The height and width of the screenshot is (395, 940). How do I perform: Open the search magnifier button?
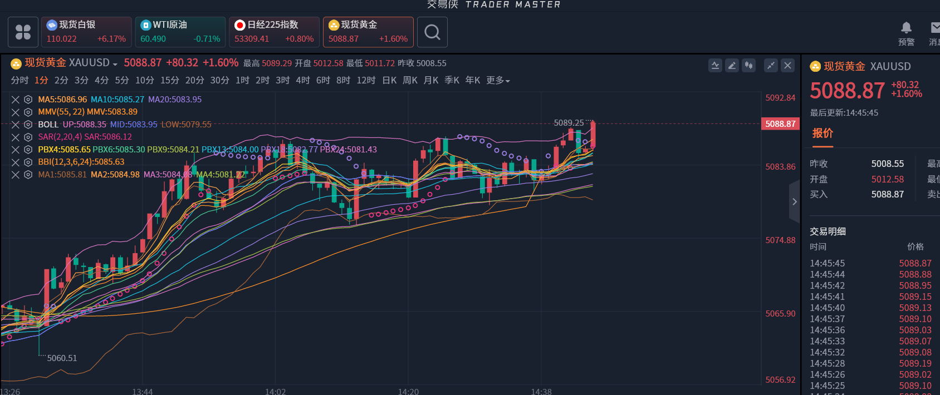point(432,32)
